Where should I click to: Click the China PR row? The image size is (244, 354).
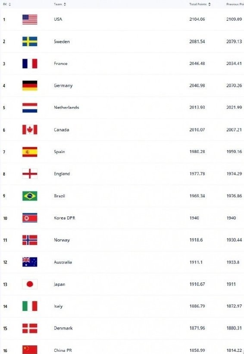(x=122, y=348)
